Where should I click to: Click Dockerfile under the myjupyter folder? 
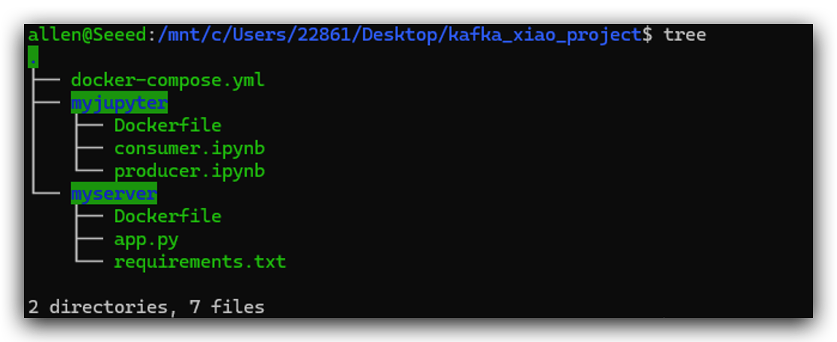tap(168, 126)
